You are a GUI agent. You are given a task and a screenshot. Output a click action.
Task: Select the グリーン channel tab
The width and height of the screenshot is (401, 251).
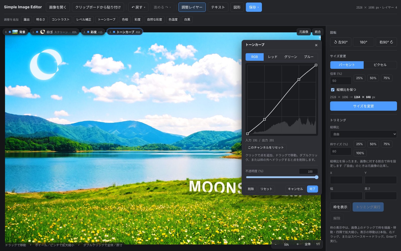coord(291,57)
